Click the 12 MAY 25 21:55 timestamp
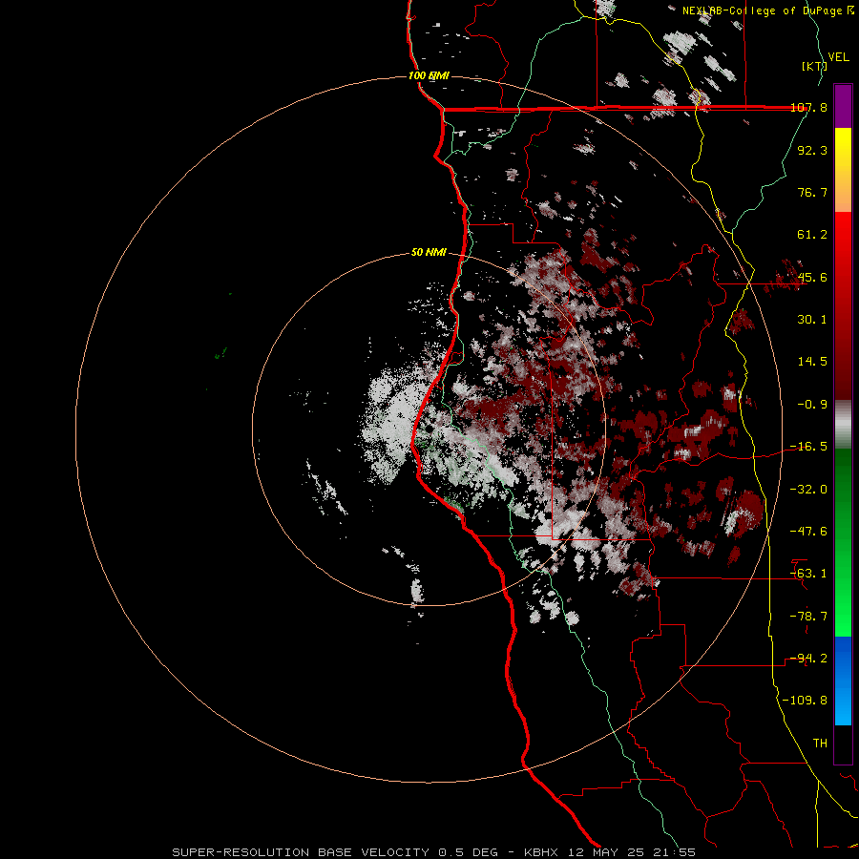Image resolution: width=859 pixels, height=859 pixels. click(x=630, y=852)
